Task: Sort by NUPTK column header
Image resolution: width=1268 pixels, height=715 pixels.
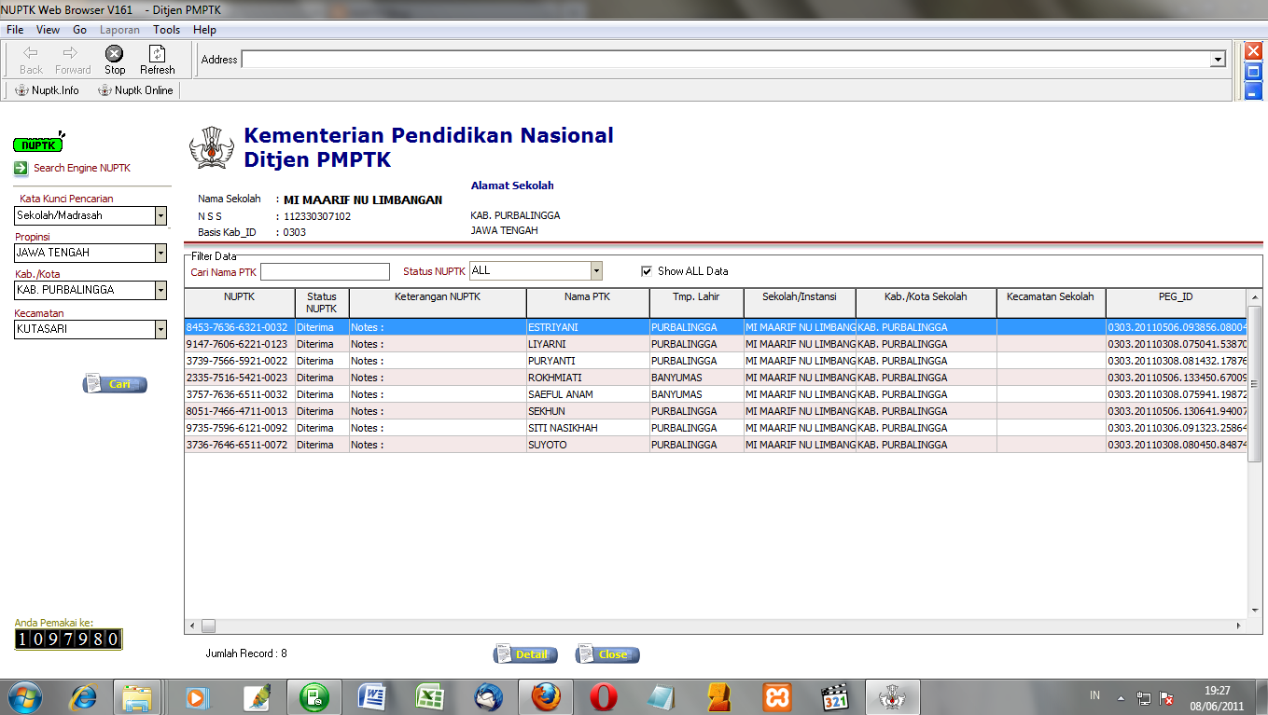Action: pos(240,303)
